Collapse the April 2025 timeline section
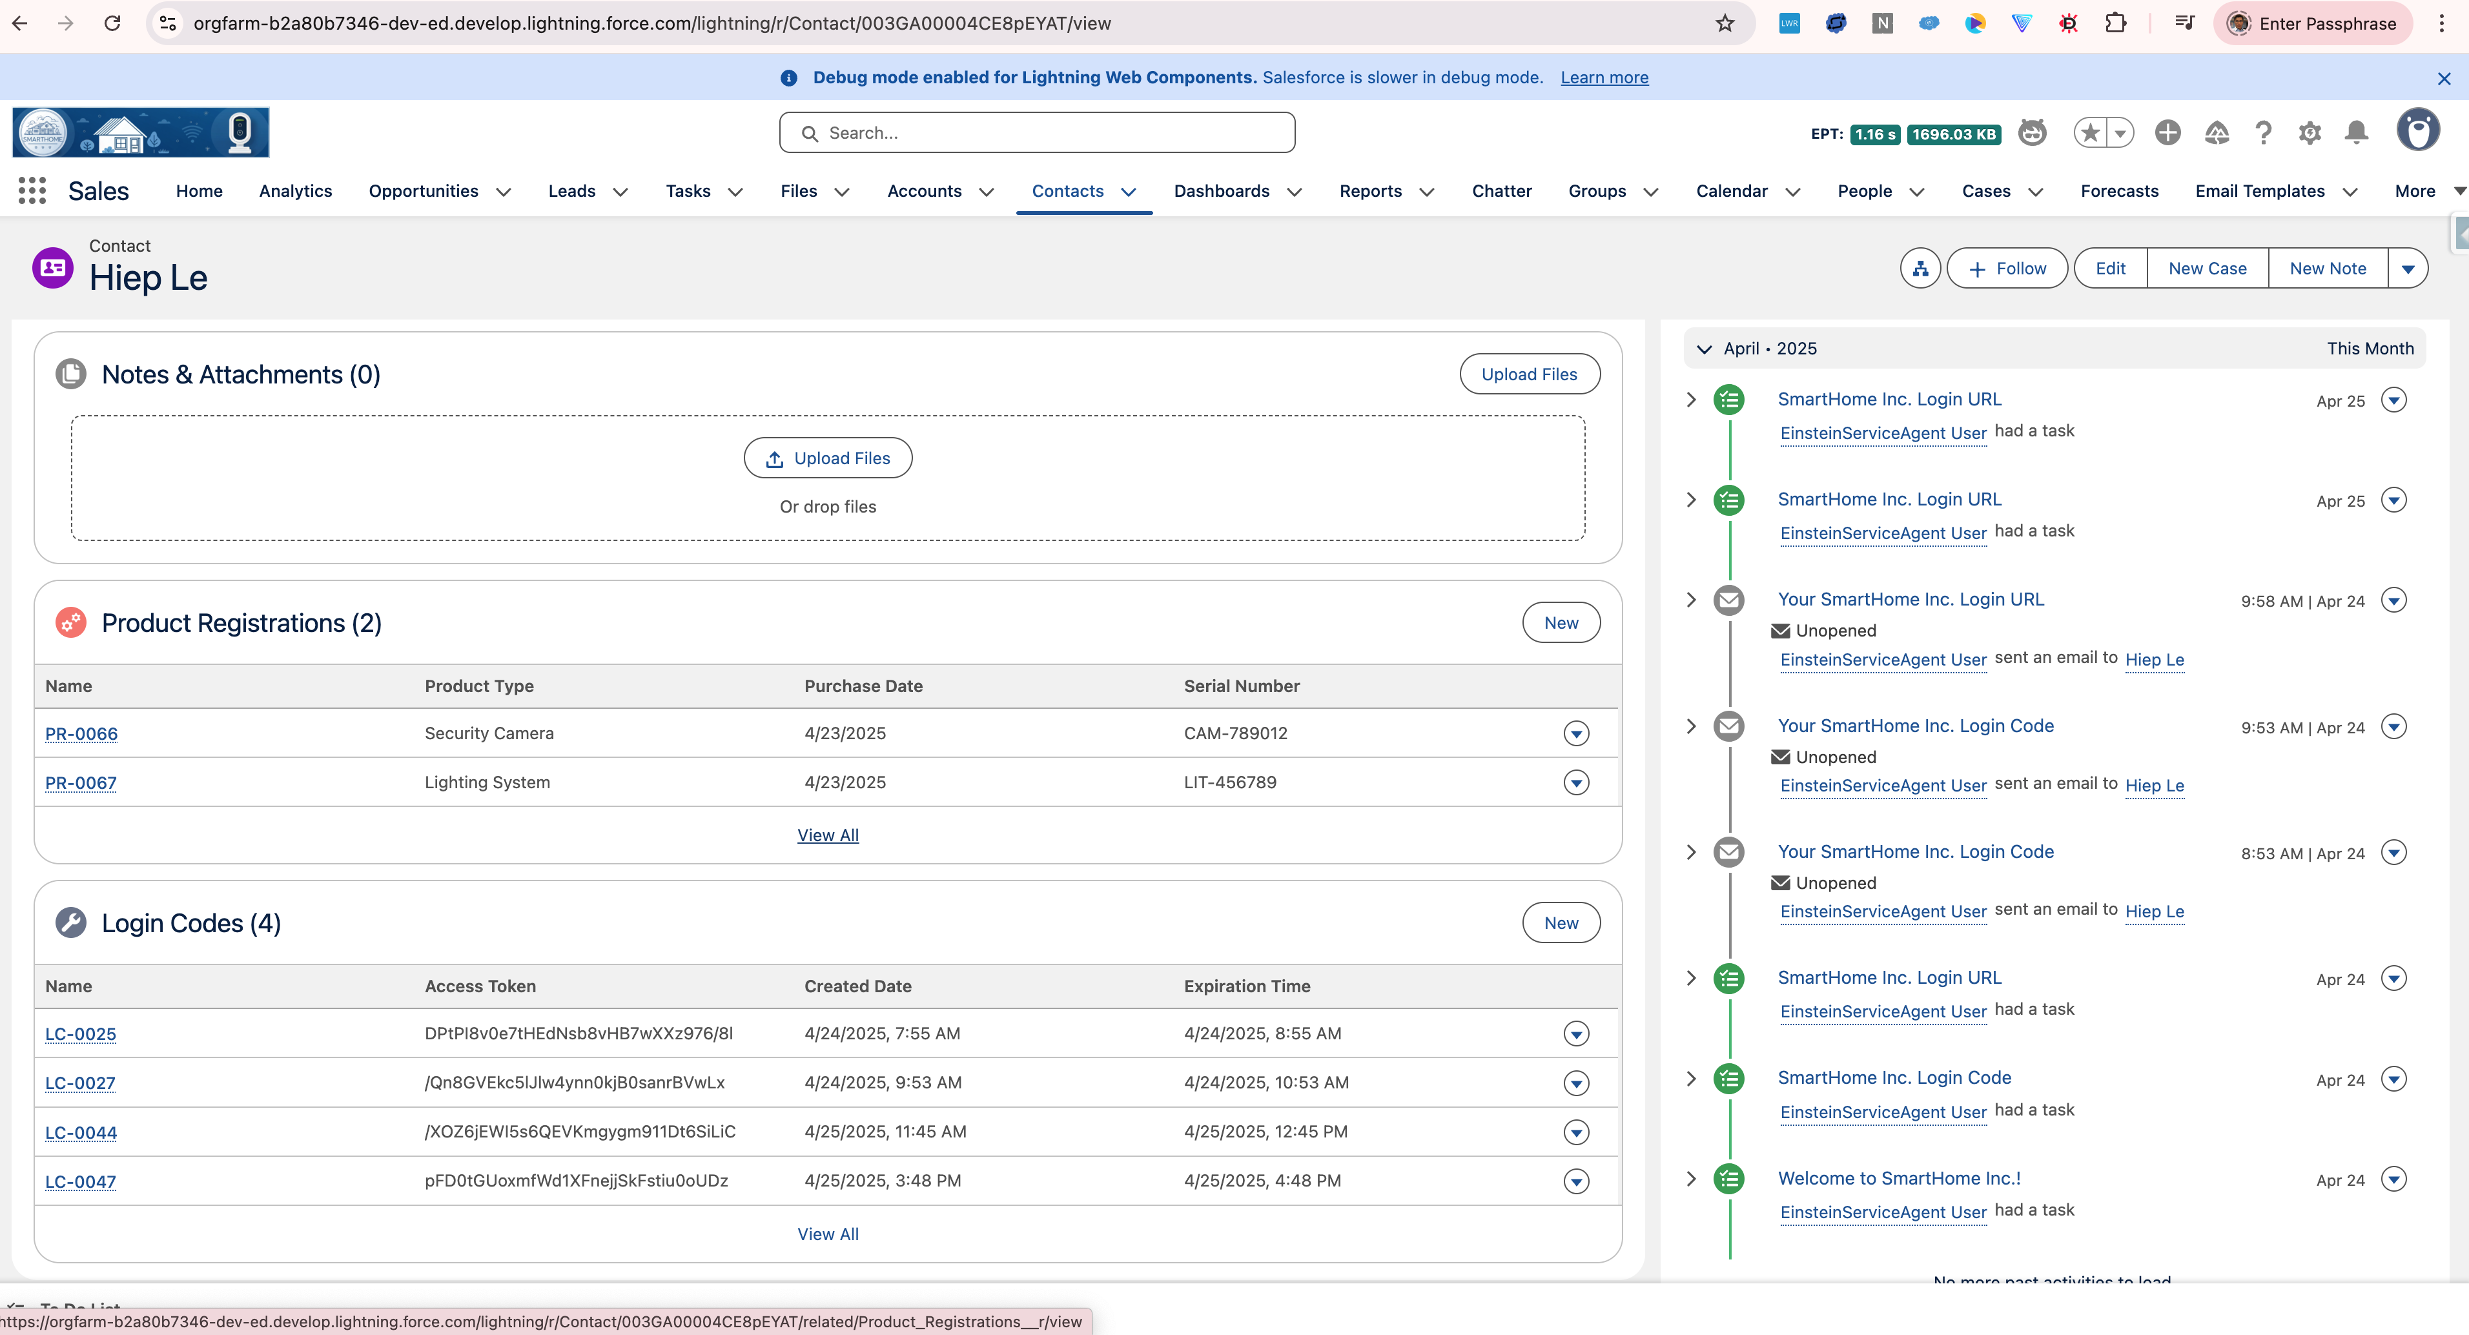 1704,349
